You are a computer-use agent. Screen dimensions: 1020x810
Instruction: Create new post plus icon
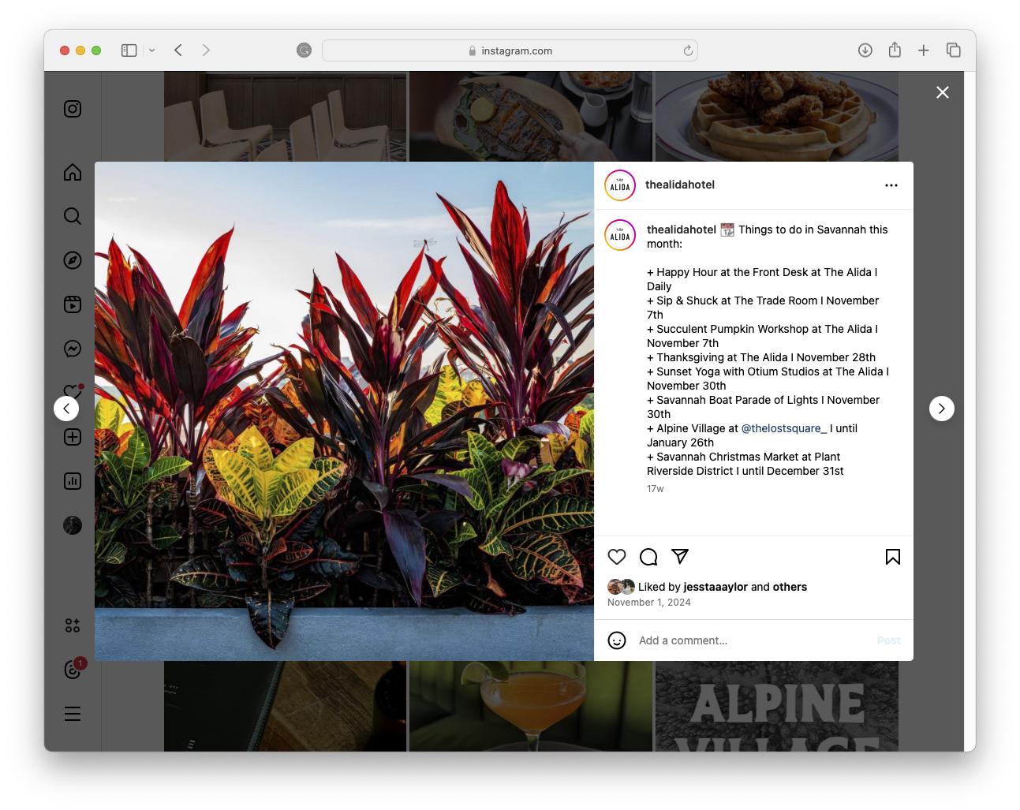[x=73, y=437]
